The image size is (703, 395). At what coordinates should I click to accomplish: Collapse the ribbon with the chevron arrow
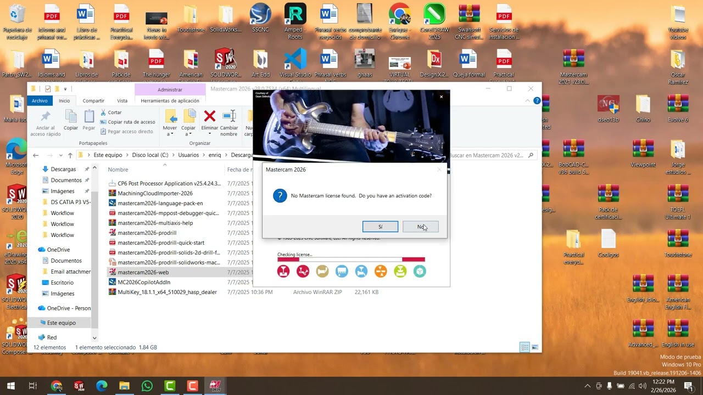pyautogui.click(x=528, y=101)
